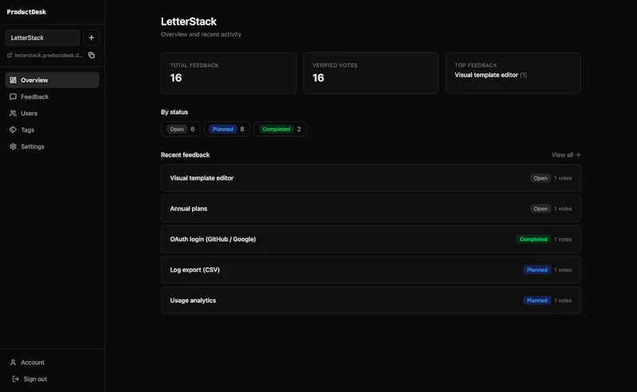Click the plus icon to add a project
Screen dimensions: 637x392
(x=92, y=37)
